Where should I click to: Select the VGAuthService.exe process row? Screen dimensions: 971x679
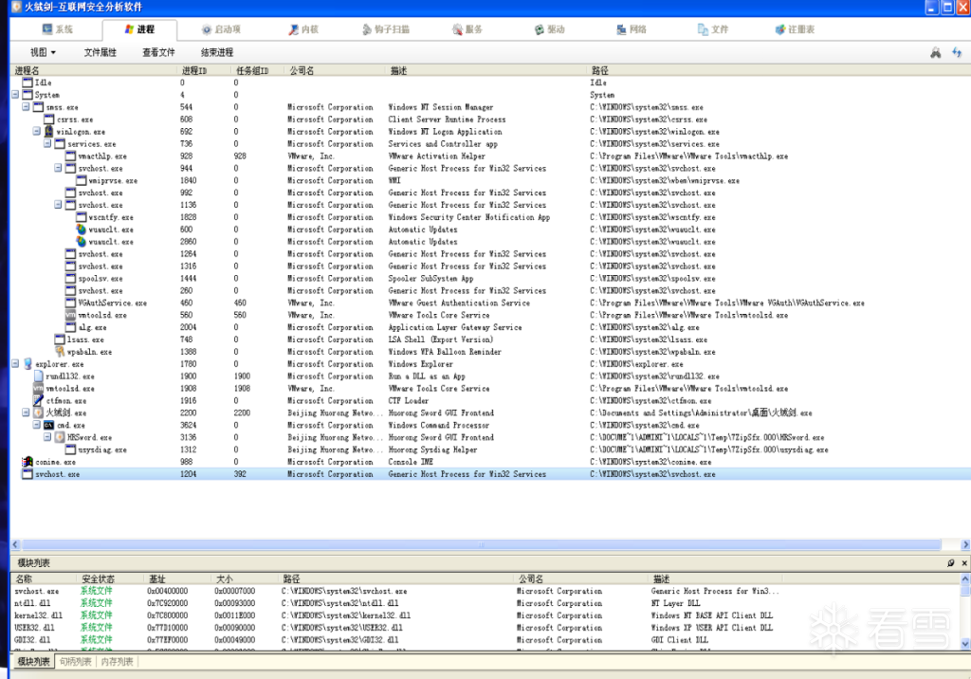tap(490, 303)
